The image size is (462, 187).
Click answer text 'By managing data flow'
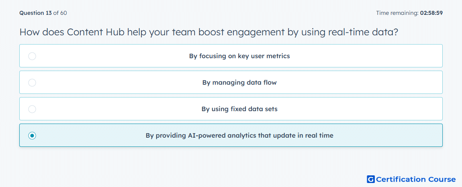point(239,82)
